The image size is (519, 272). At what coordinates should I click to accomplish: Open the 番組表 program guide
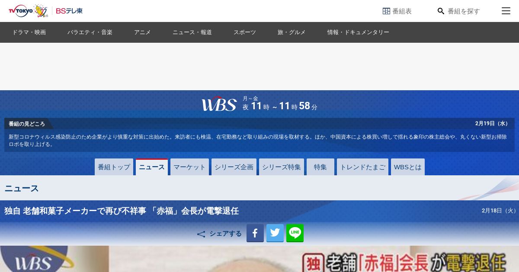397,11
